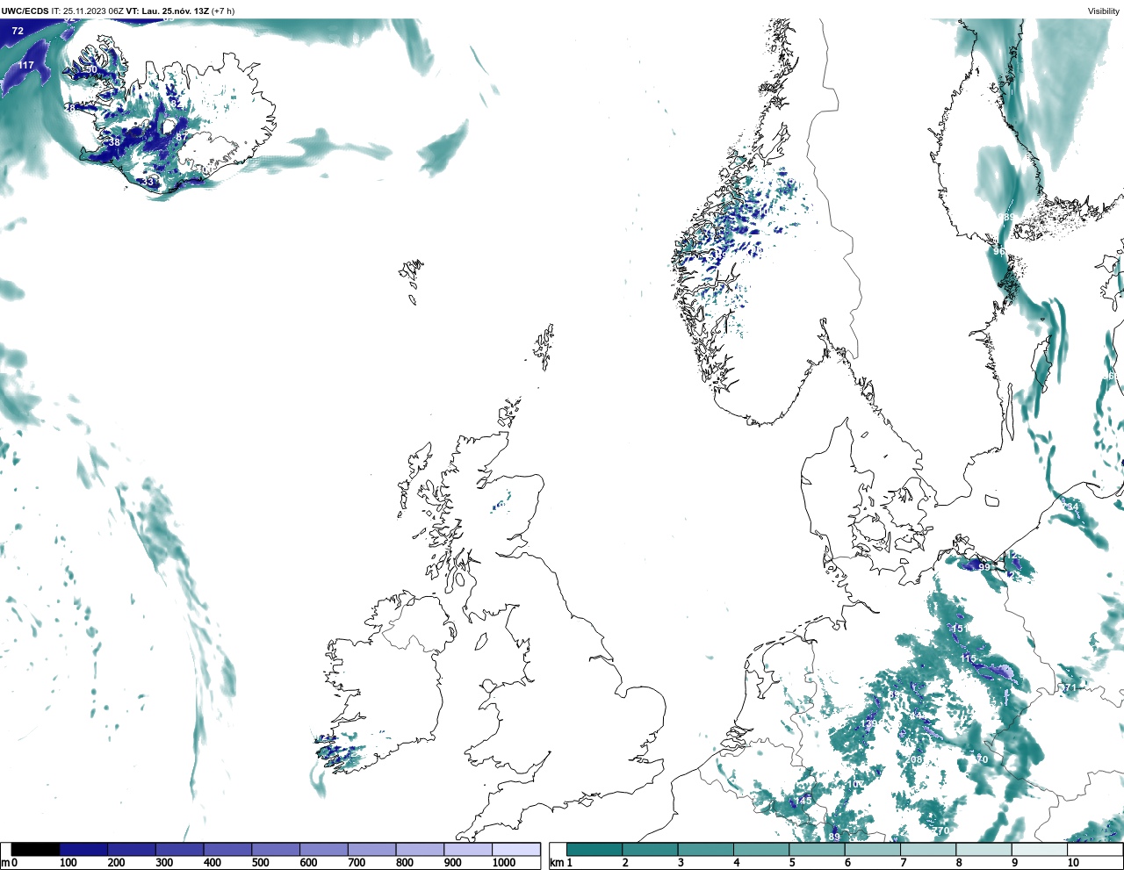Select the 'IT: 25.11.2023 06Z' timestamp
The width and height of the screenshot is (1124, 870).
tap(88, 11)
